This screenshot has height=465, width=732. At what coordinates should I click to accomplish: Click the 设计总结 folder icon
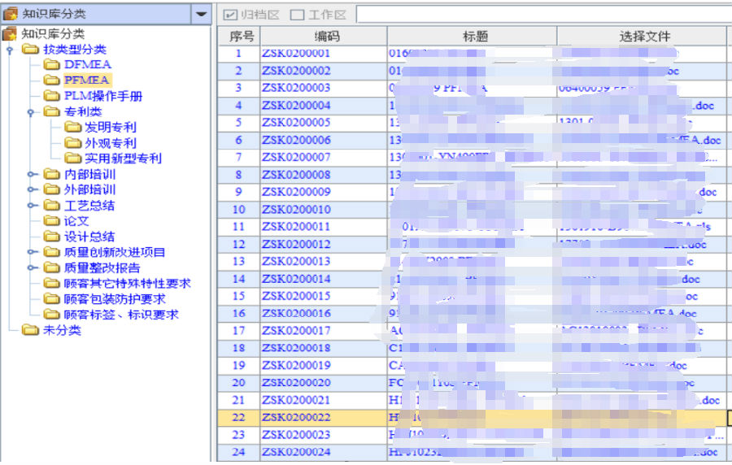pos(51,237)
